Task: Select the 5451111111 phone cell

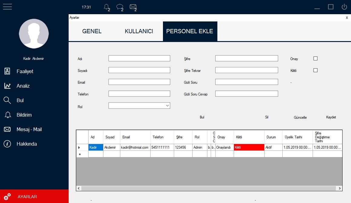Action: [162, 147]
